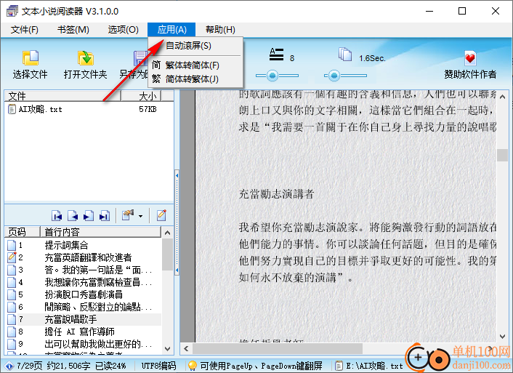Click the light bulb tip icon in status bar

coord(192,365)
